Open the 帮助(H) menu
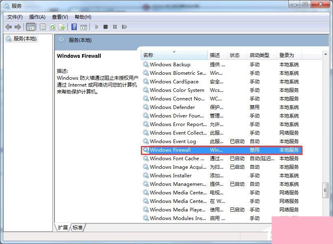The image size is (333, 244). point(83,17)
